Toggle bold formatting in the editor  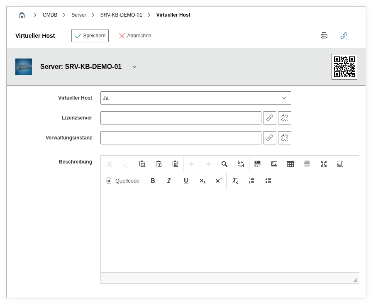pyautogui.click(x=152, y=181)
